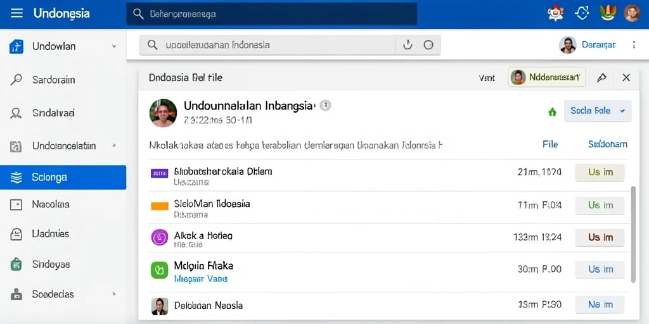
Task: Follow the Mtegaar Vaee link
Action: [201, 279]
